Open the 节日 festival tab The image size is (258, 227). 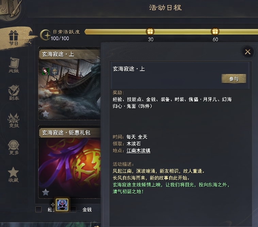coord(14,38)
